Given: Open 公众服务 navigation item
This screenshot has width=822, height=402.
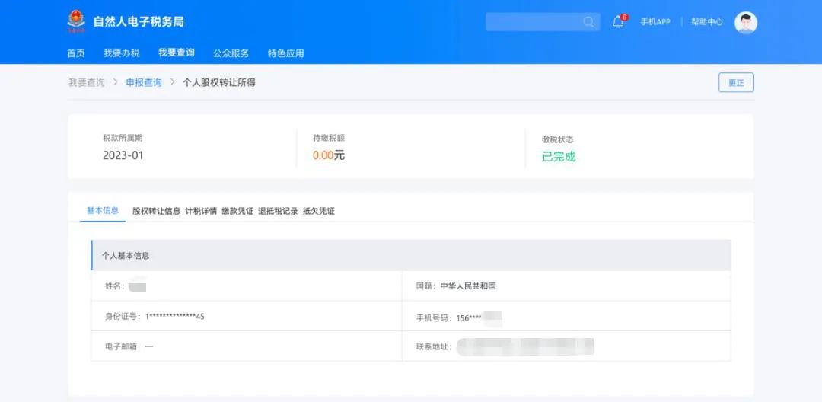Looking at the screenshot, I should point(231,53).
